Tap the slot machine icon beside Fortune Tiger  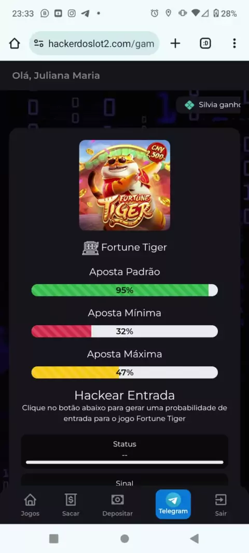point(90,247)
